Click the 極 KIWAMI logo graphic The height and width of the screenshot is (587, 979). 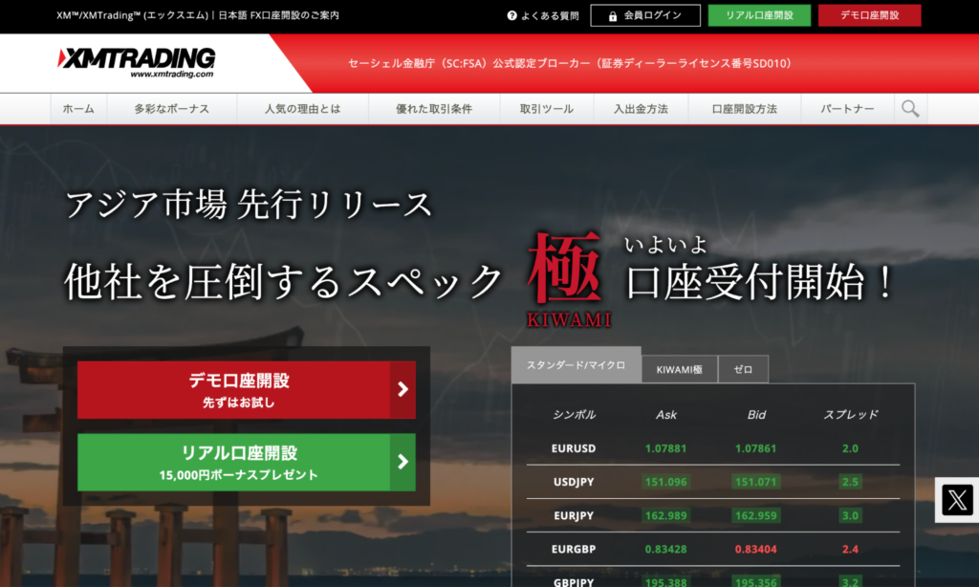point(568,279)
